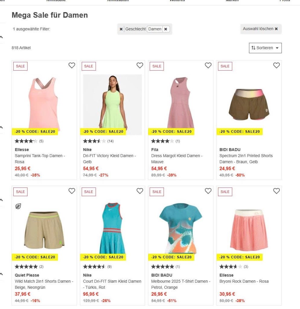
Task: Click star rating of Ellesse Bryoni Rock
Action: (x=231, y=267)
